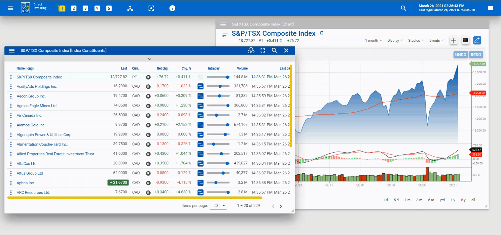This screenshot has width=501, height=235.
Task: Select the 5 y chart range
Action: click(463, 200)
